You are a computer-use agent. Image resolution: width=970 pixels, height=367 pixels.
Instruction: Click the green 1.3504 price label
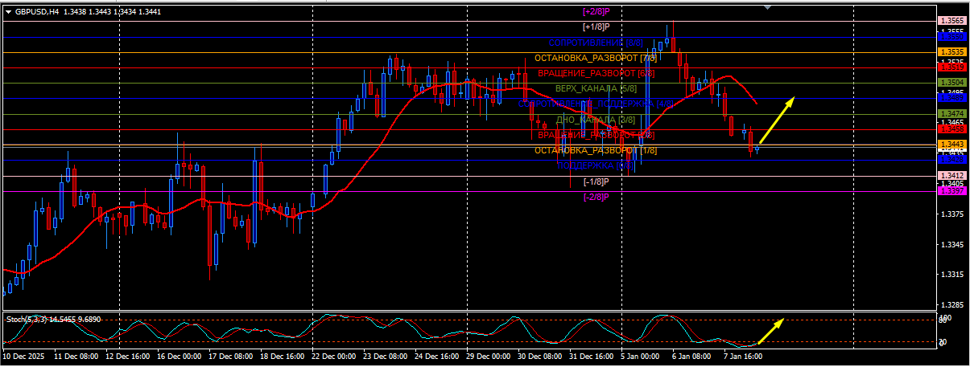[x=952, y=83]
